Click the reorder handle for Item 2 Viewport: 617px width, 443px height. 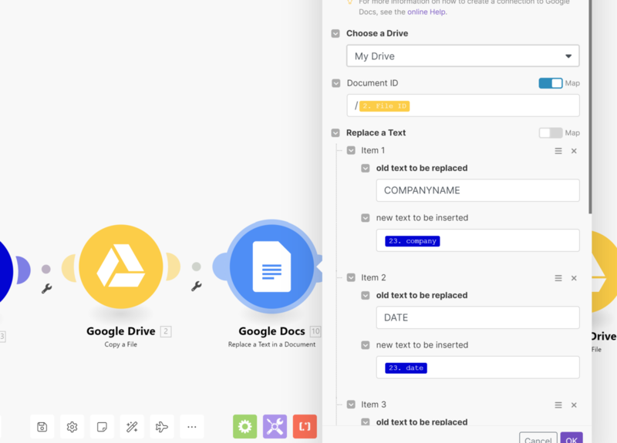point(558,278)
